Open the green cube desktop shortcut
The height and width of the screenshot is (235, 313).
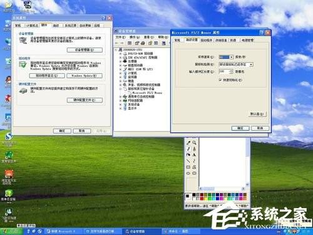[9, 193]
